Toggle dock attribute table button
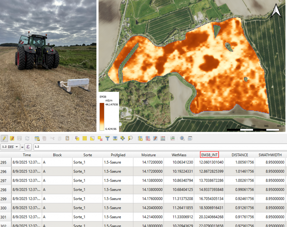 click(x=190, y=138)
